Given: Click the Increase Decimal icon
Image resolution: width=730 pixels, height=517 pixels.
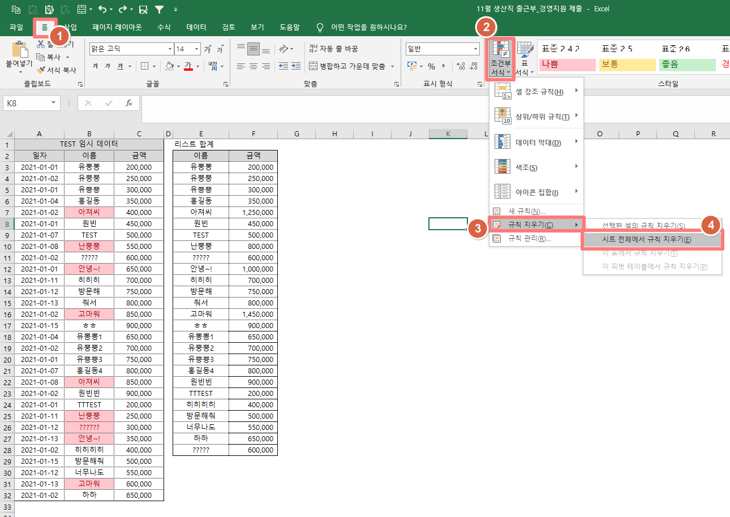Looking at the screenshot, I should [x=460, y=66].
